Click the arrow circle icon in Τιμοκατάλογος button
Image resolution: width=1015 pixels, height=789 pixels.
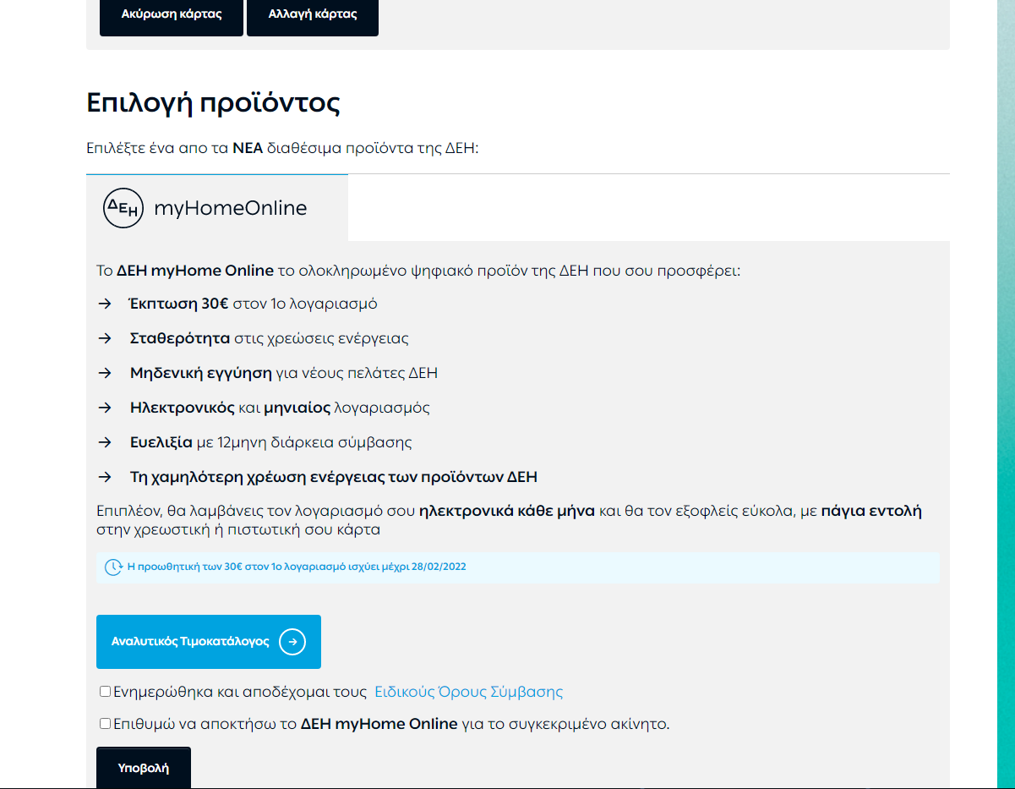click(x=292, y=642)
